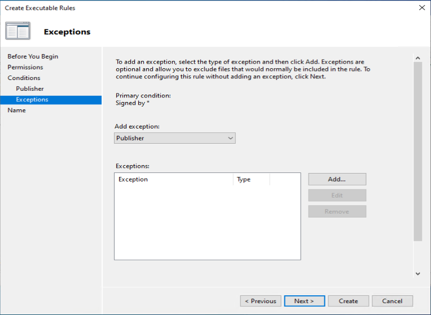Screen dimensions: 431x315
Task: Go back with the Previous button
Action: pyautogui.click(x=261, y=301)
